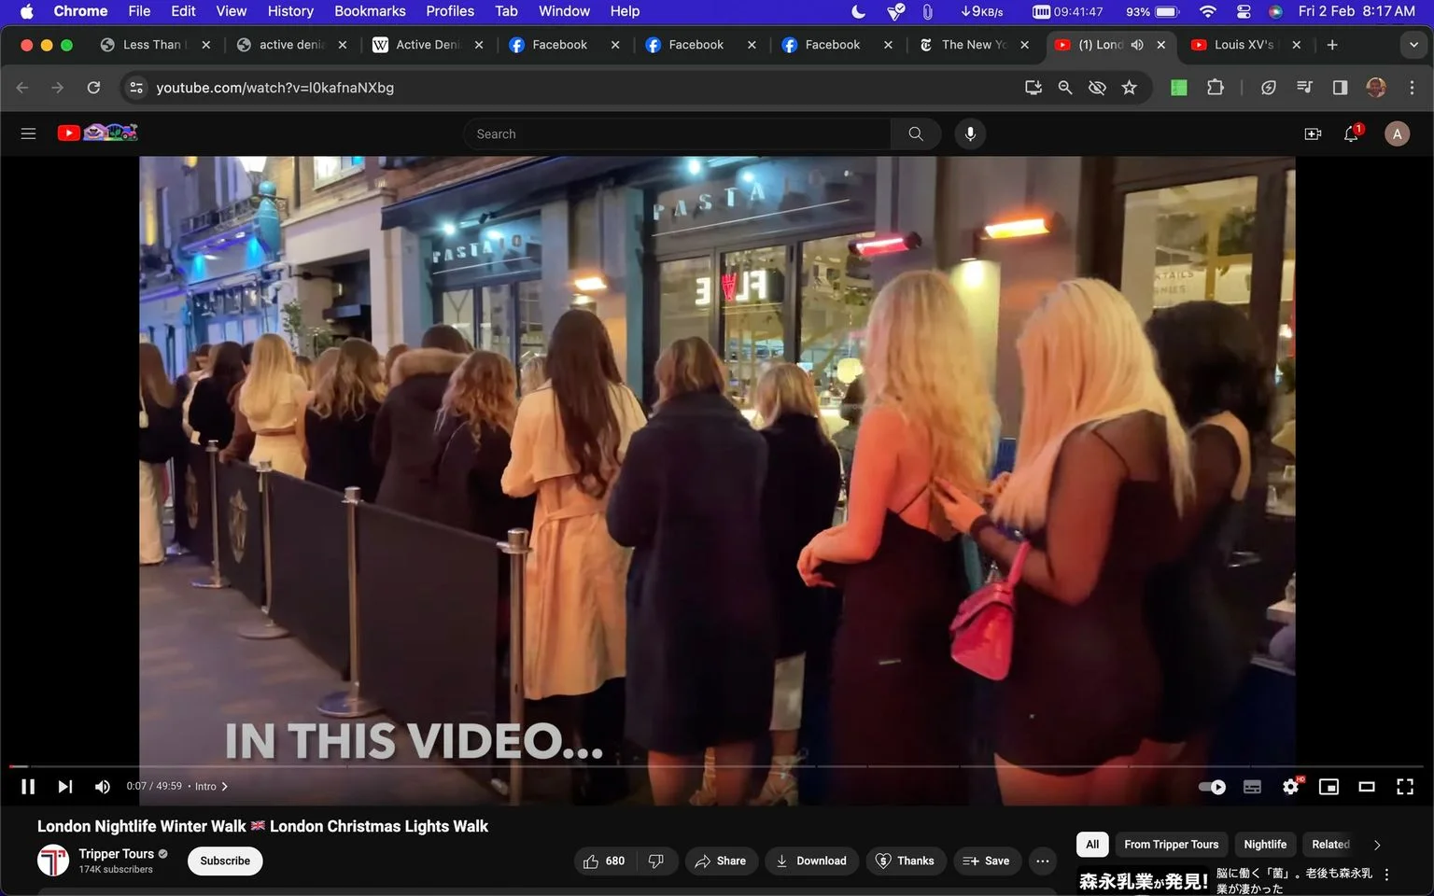Toggle subtitles/closed captions
This screenshot has height=896, width=1434.
1252,786
